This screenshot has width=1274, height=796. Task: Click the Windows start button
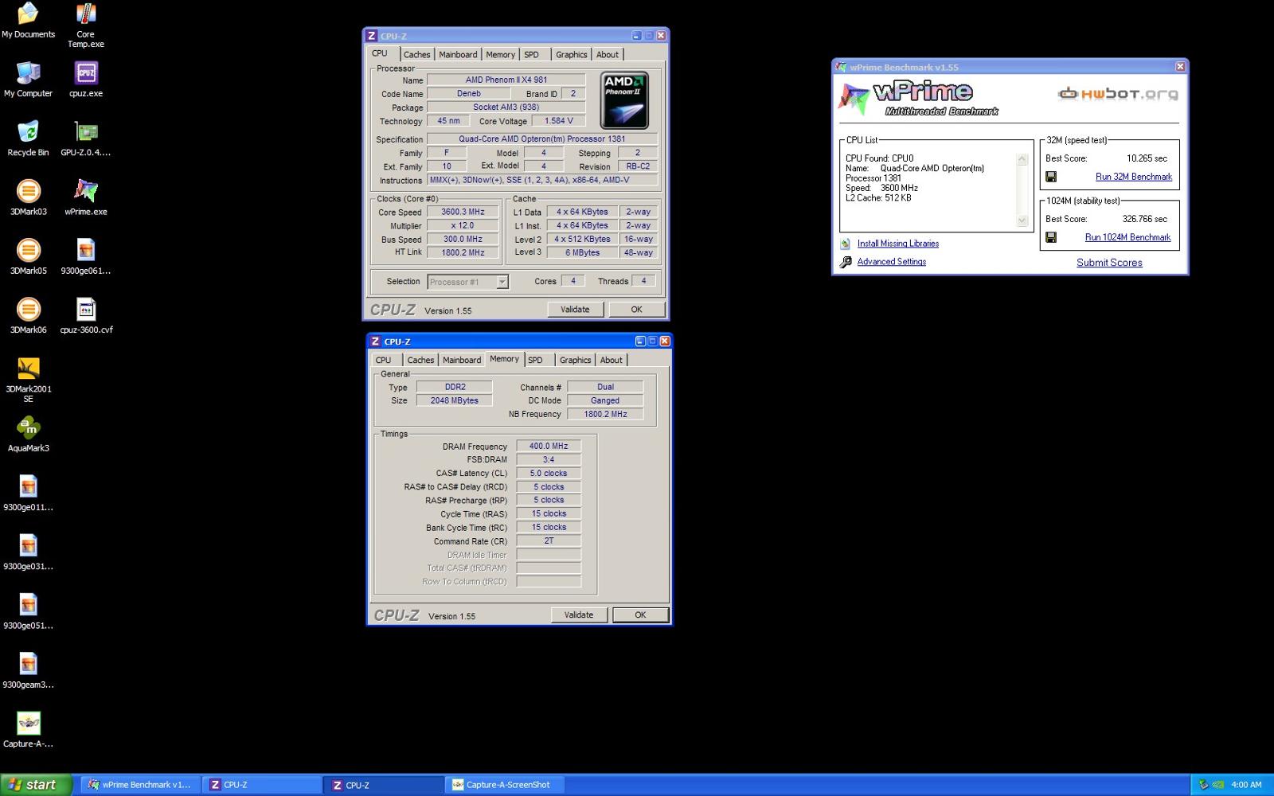[x=37, y=785]
